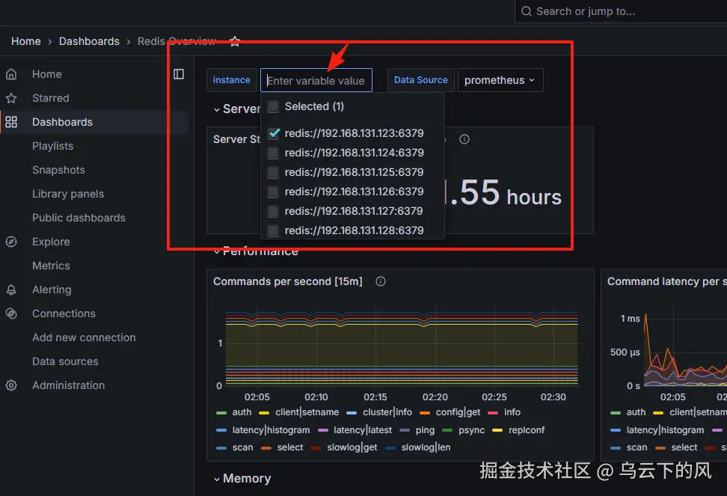The width and height of the screenshot is (727, 496).
Task: Focus the Enter variable value input
Action: click(316, 80)
